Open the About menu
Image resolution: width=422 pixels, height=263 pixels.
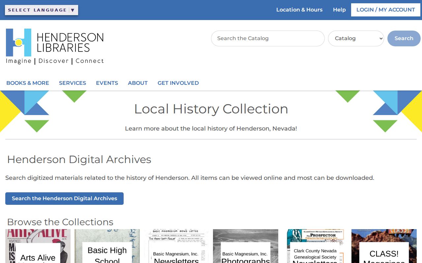(x=138, y=83)
